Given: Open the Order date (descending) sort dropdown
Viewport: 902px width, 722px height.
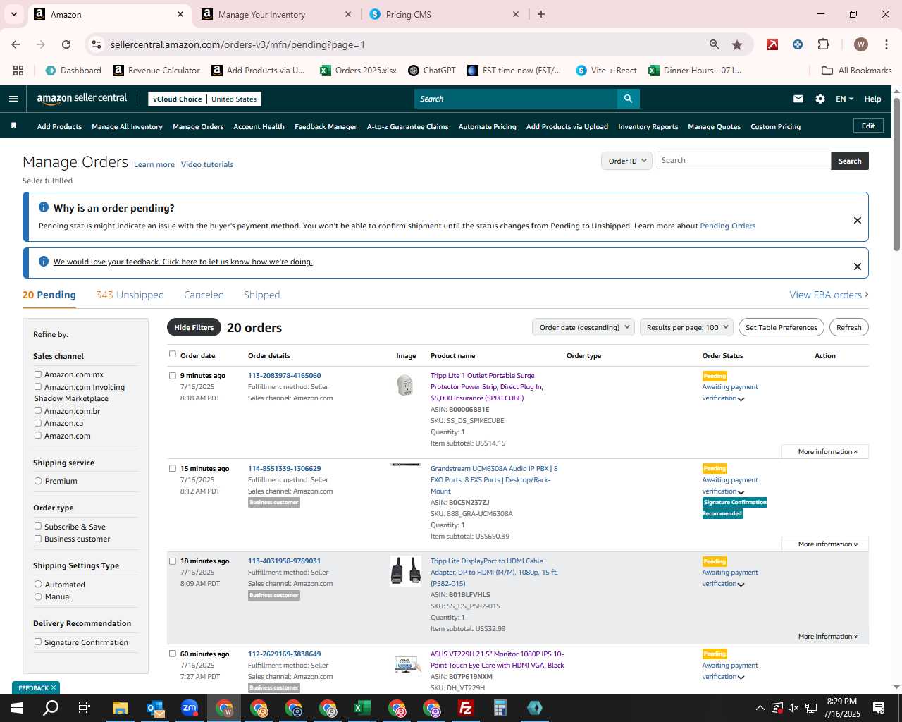Looking at the screenshot, I should pyautogui.click(x=583, y=327).
